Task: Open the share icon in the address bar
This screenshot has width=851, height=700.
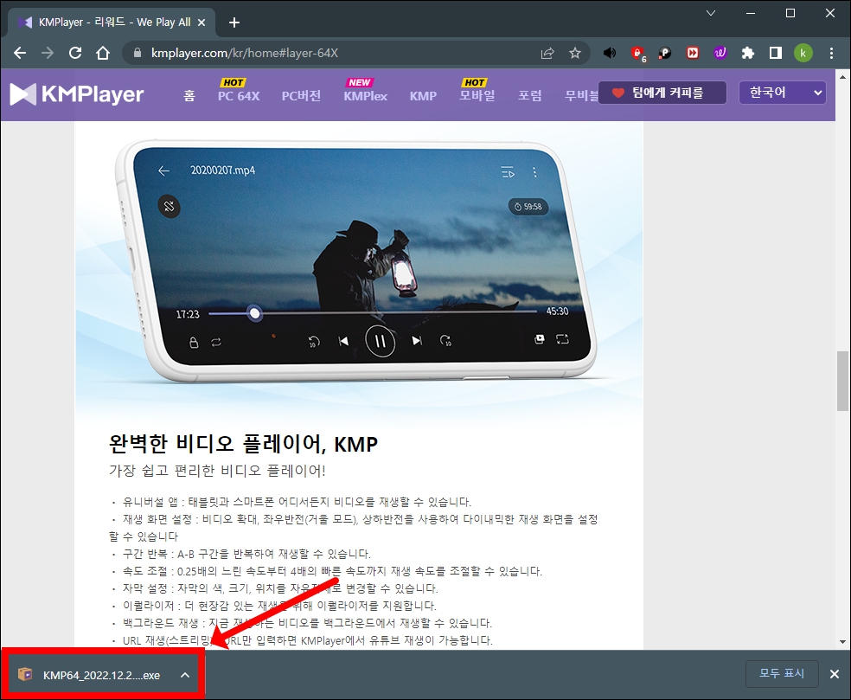Action: click(547, 53)
